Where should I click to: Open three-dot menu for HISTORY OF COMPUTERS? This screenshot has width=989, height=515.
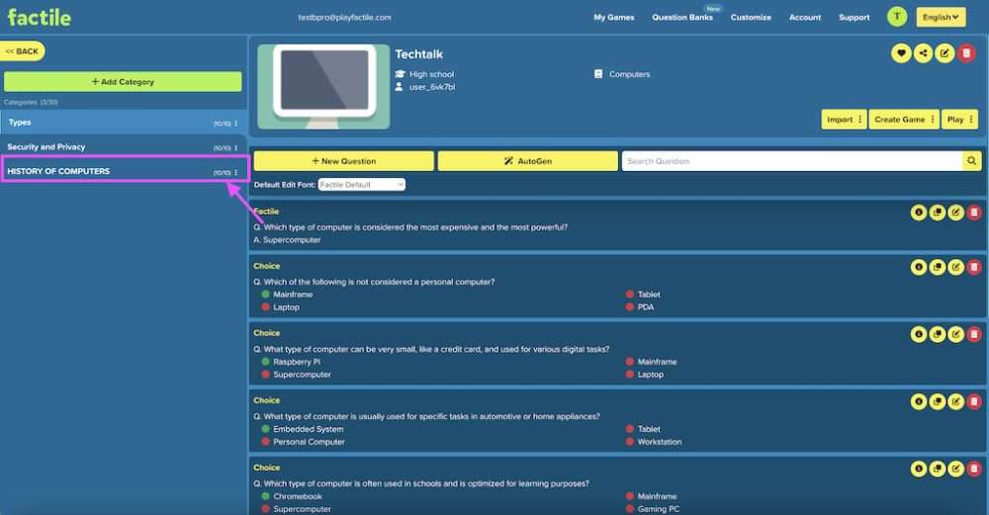(x=236, y=173)
